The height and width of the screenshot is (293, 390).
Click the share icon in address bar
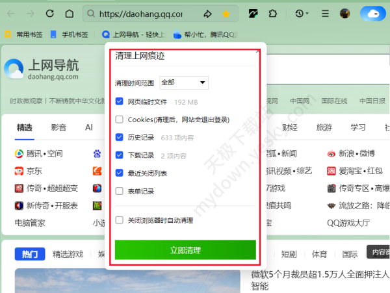(208, 14)
